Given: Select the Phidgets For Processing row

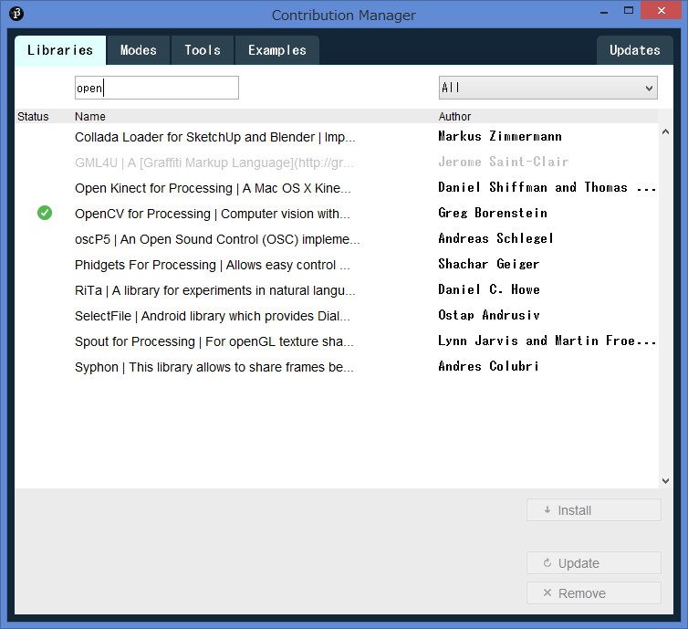Looking at the screenshot, I should (337, 265).
